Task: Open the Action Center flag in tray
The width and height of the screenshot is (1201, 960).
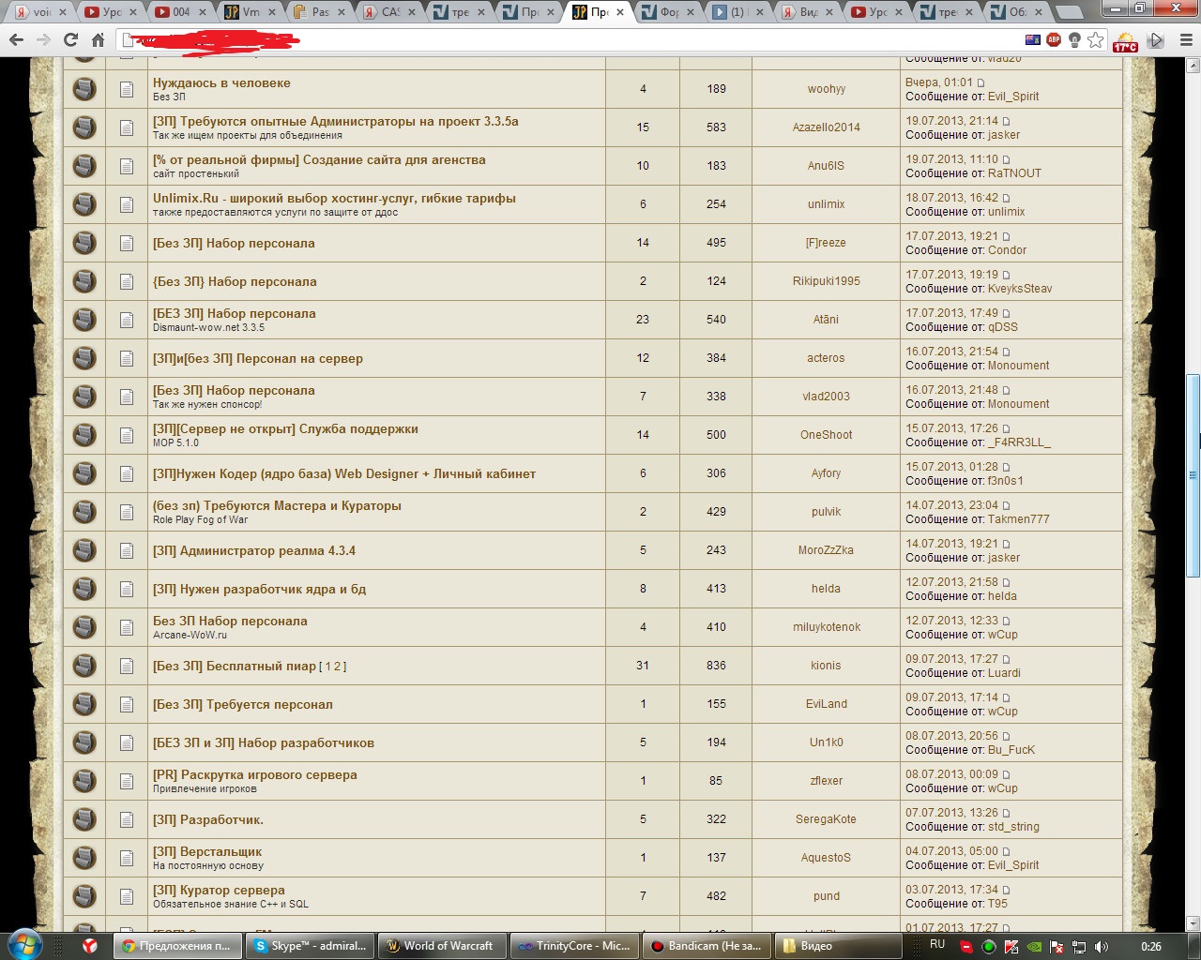Action: (x=1057, y=946)
